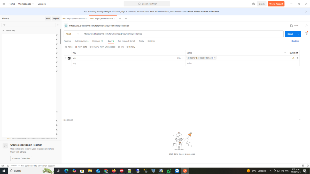Click New button in History sidebar

[48, 19]
